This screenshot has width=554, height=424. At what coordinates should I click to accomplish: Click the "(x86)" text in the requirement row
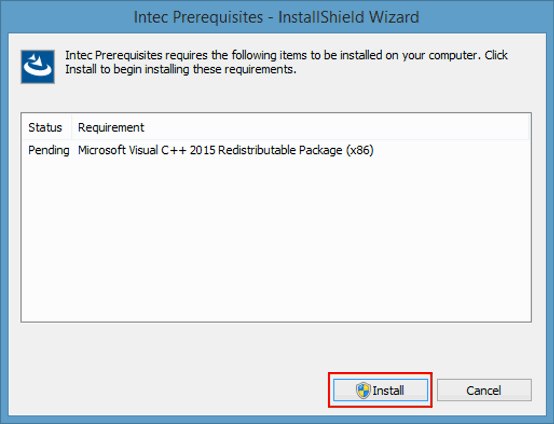click(360, 151)
